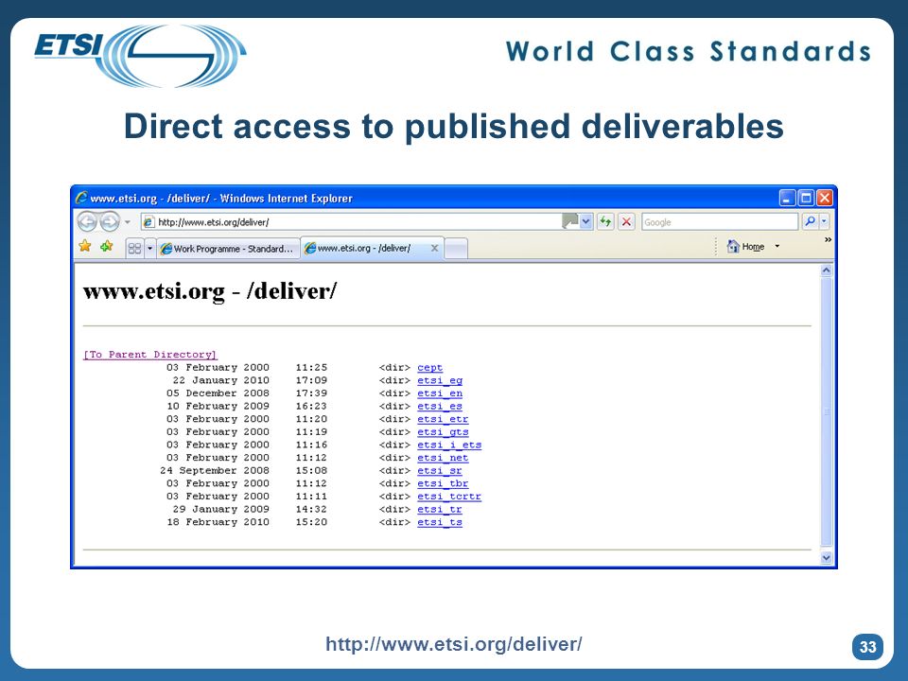The width and height of the screenshot is (908, 681).
Task: Open the Favorites Center star icon
Action: [x=85, y=246]
